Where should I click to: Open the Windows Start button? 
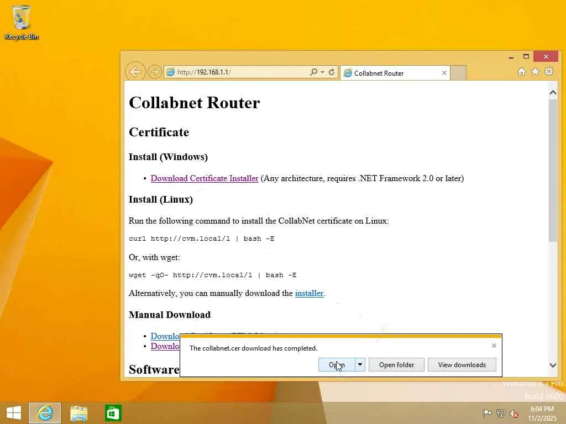[x=14, y=413]
